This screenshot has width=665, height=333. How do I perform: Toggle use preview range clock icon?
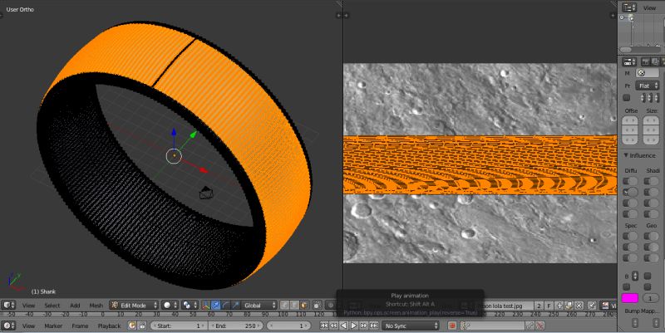[132, 326]
